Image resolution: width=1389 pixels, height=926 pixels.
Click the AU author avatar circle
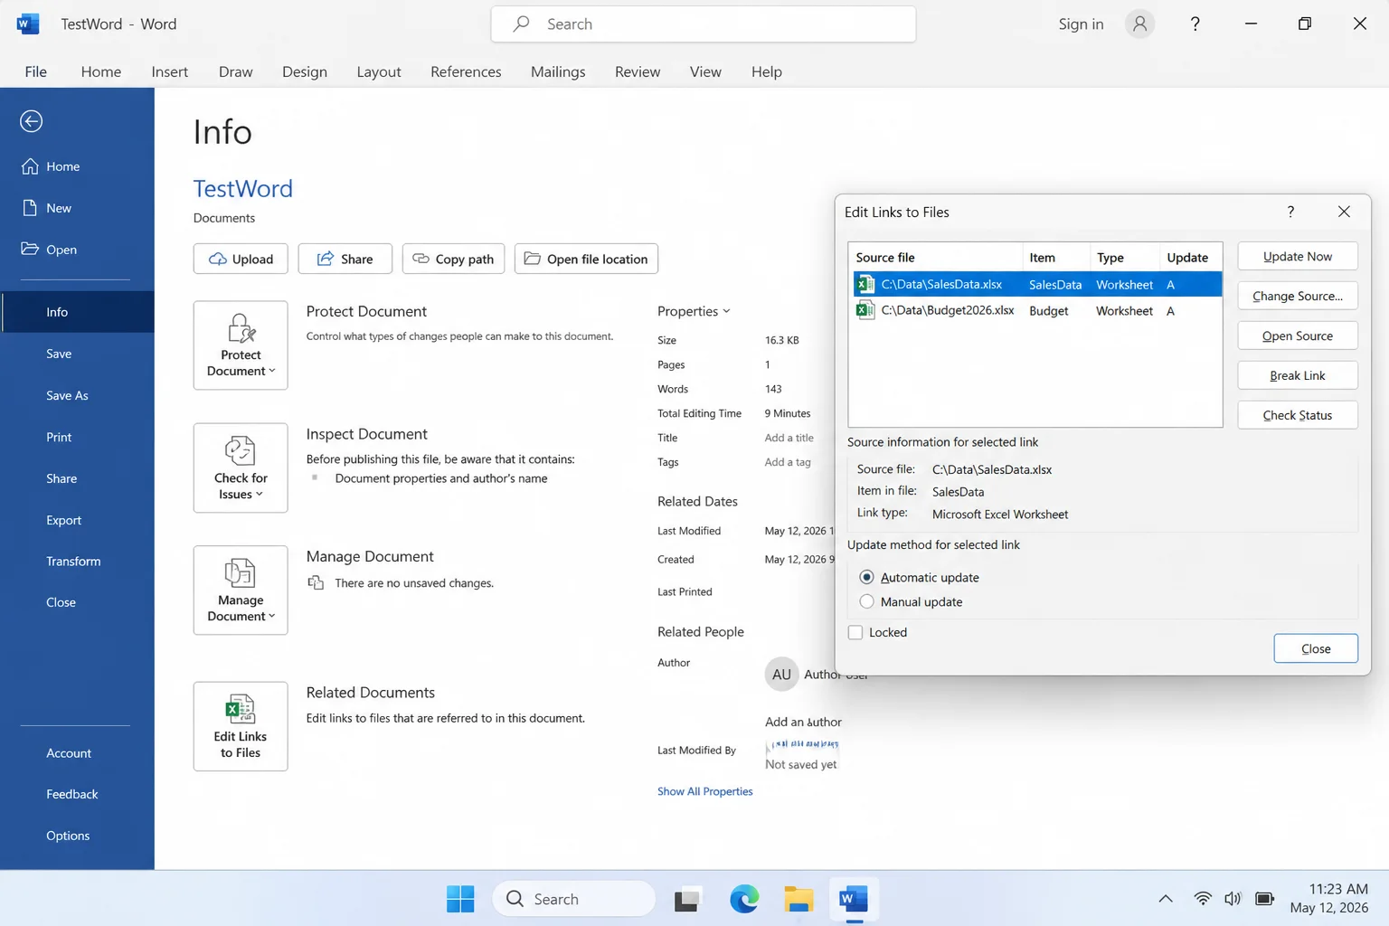[x=781, y=674]
